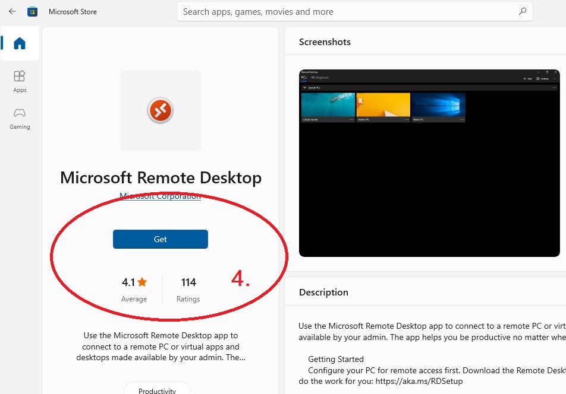Click the back arrow in title bar

coord(12,11)
